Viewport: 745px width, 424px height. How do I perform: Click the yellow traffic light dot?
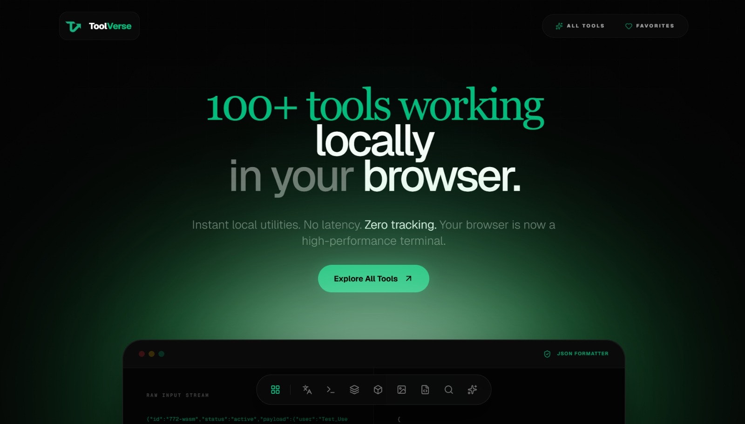pos(151,354)
